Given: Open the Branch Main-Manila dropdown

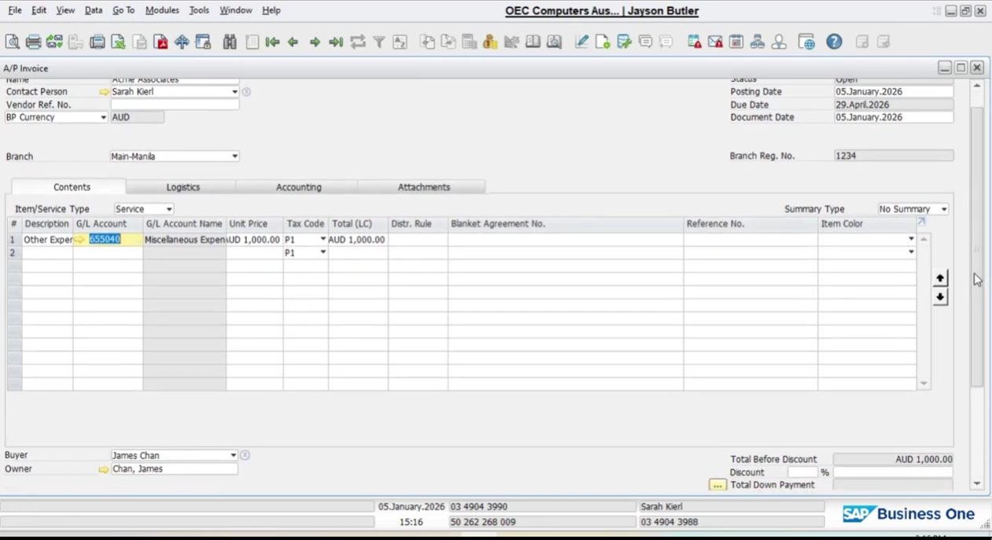Looking at the screenshot, I should click(234, 156).
